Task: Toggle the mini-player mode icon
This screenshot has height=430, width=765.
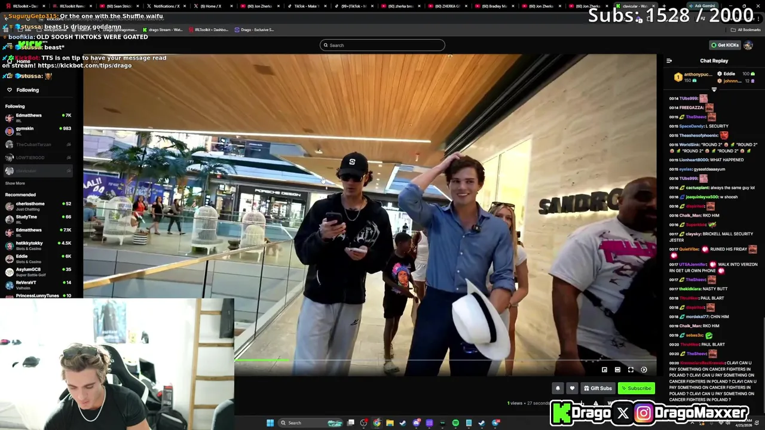Action: [x=604, y=370]
